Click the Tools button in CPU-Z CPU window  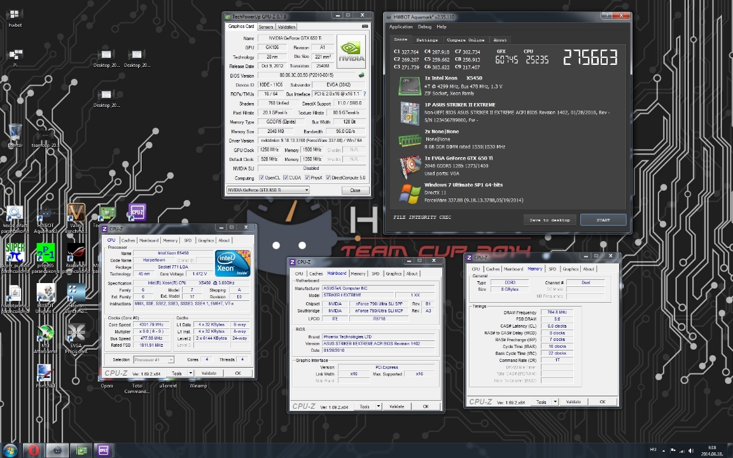coord(176,373)
